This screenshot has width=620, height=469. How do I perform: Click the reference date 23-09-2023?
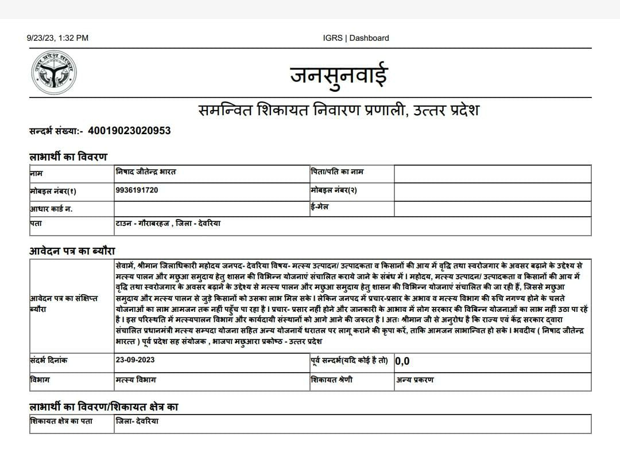pos(135,361)
